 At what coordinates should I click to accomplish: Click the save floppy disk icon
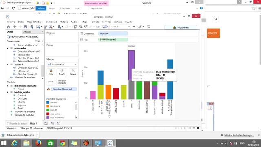point(25,27)
